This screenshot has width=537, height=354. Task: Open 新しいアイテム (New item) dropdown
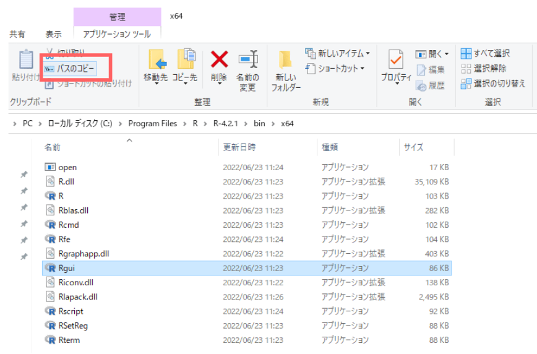point(338,53)
